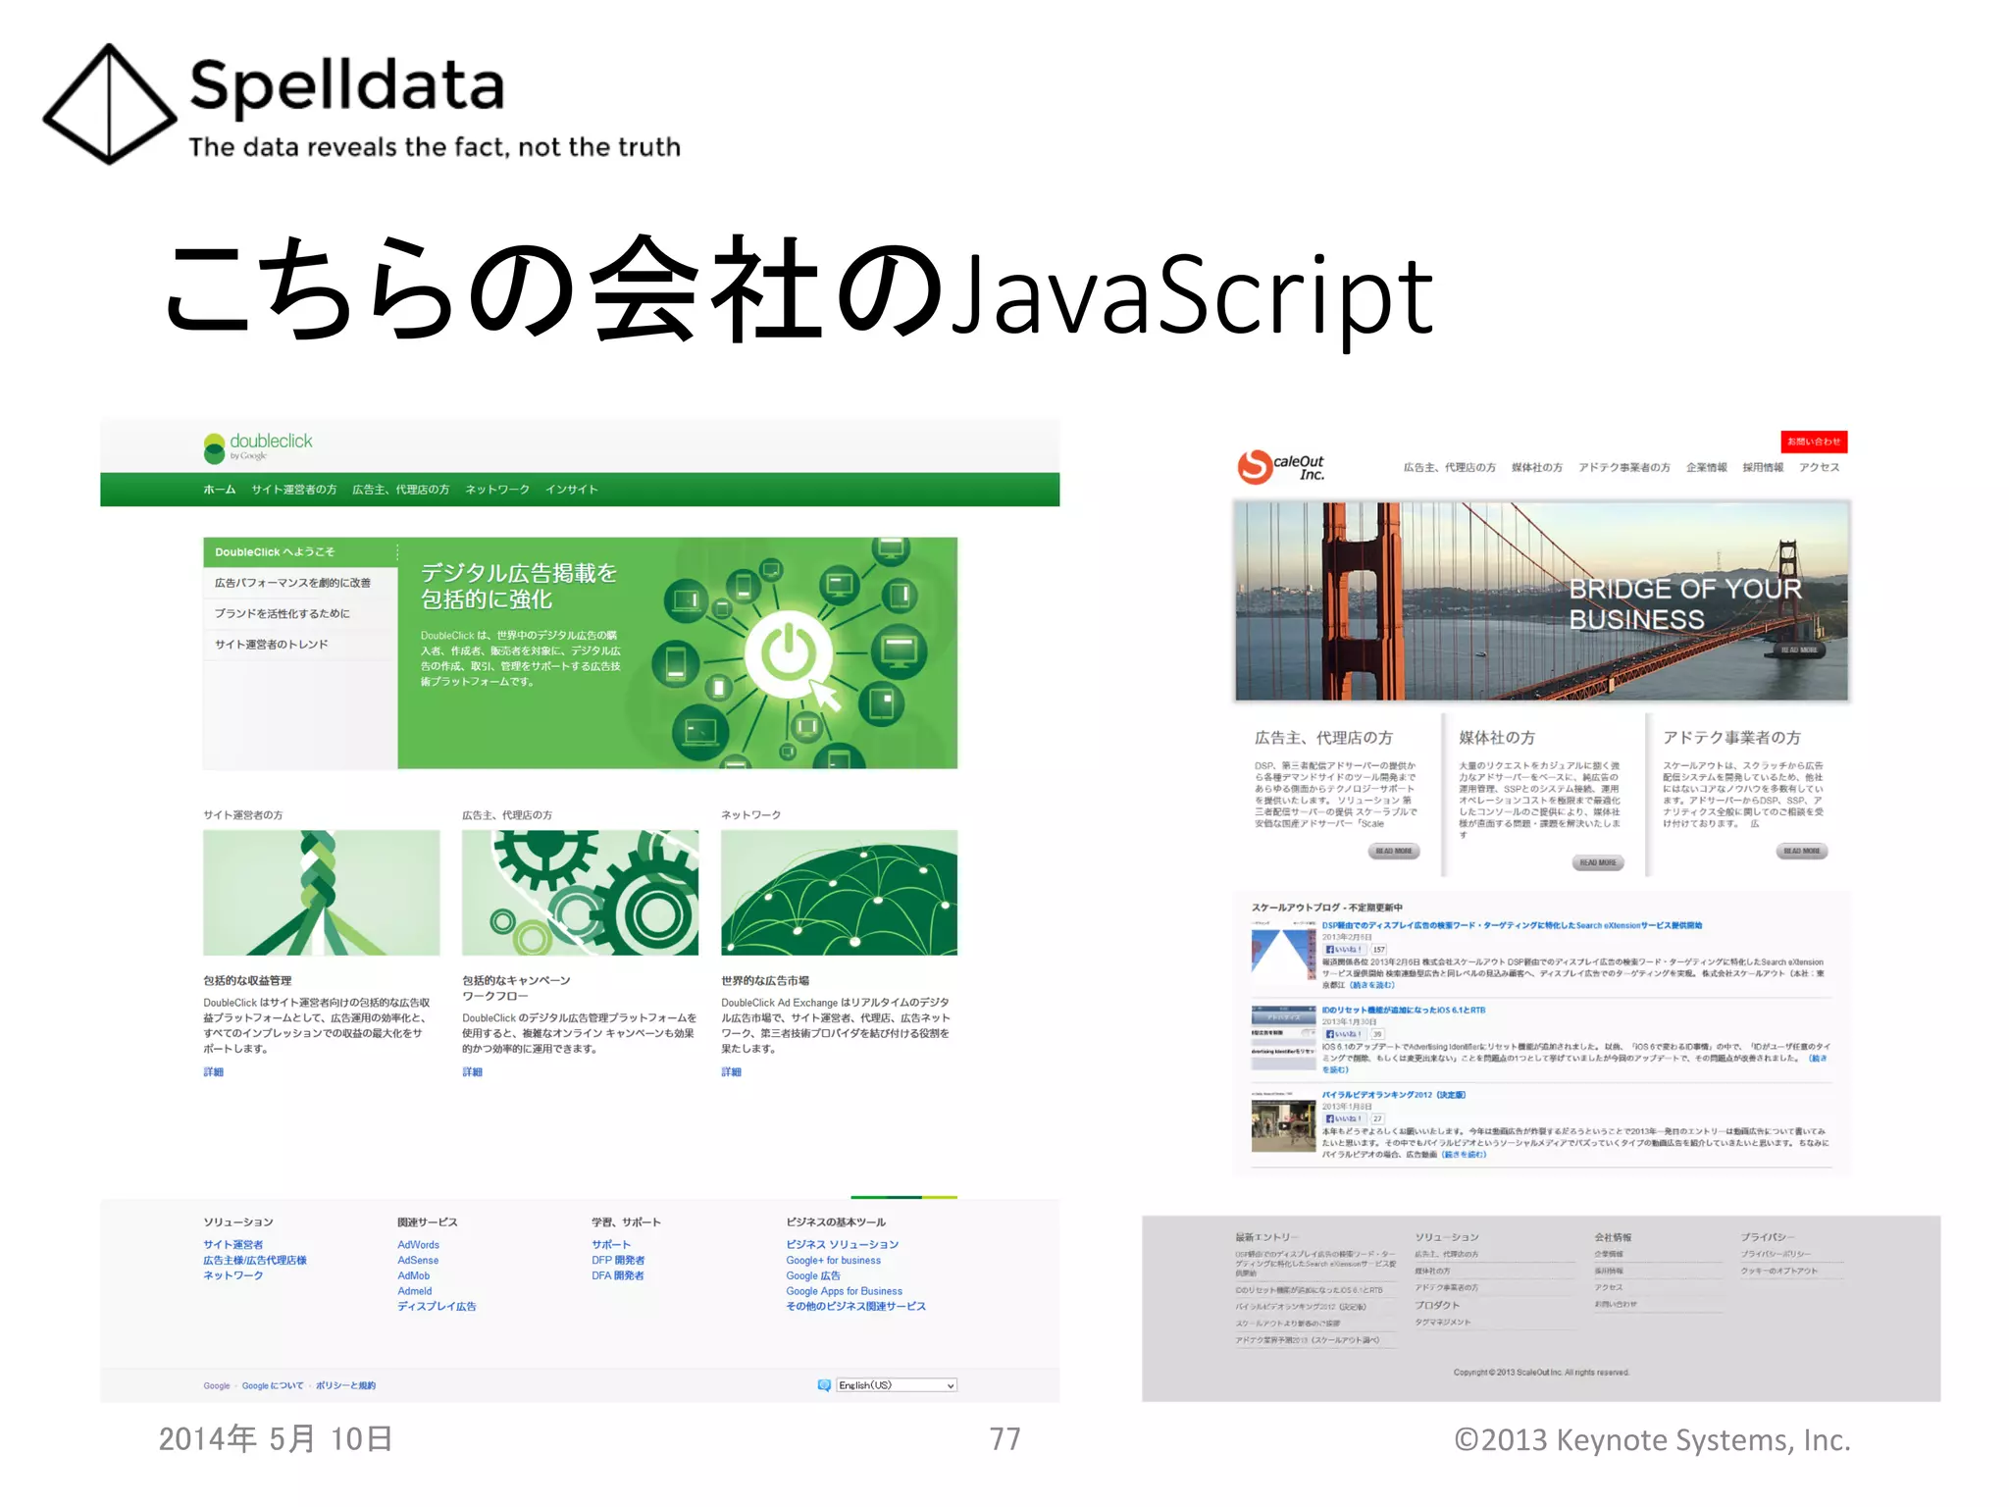This screenshot has height=1507, width=2009.
Task: Open the English(US) language dropdown
Action: [897, 1385]
